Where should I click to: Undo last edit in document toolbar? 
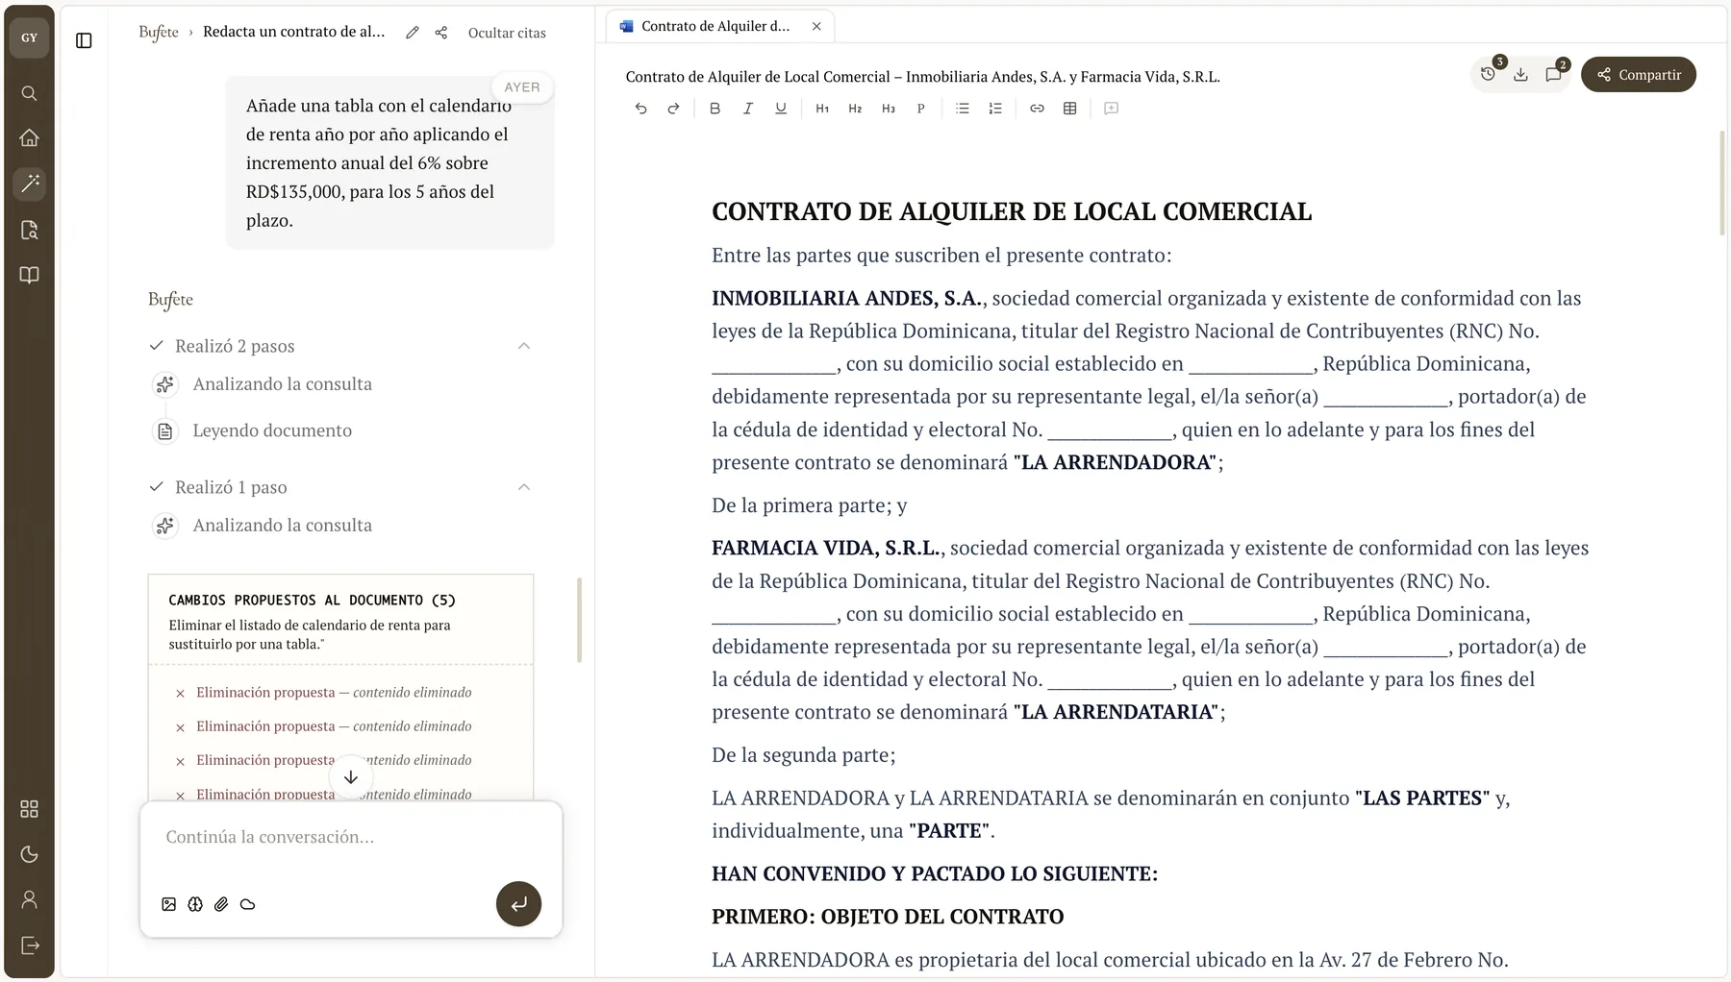point(640,109)
